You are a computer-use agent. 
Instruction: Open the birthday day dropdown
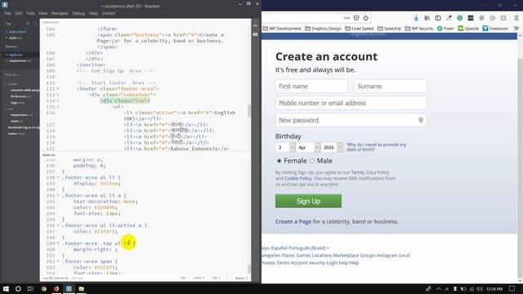[285, 147]
